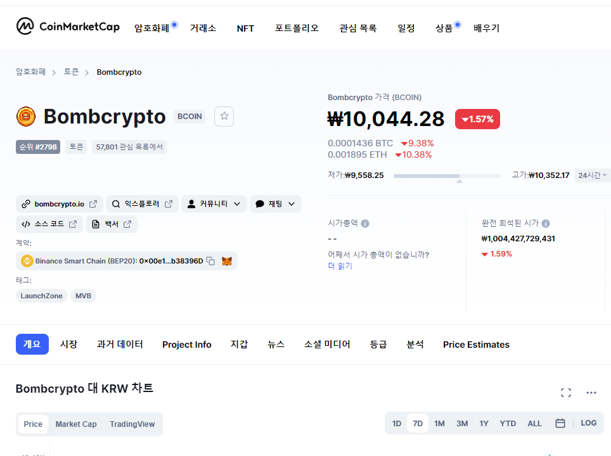The width and height of the screenshot is (611, 456).
Task: Switch to the Price Estimates tab
Action: [x=476, y=345]
